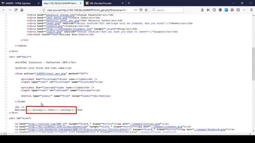Switch to the view-source 192.168.56.2 tab
The image size is (255, 143).
pos(63,3)
